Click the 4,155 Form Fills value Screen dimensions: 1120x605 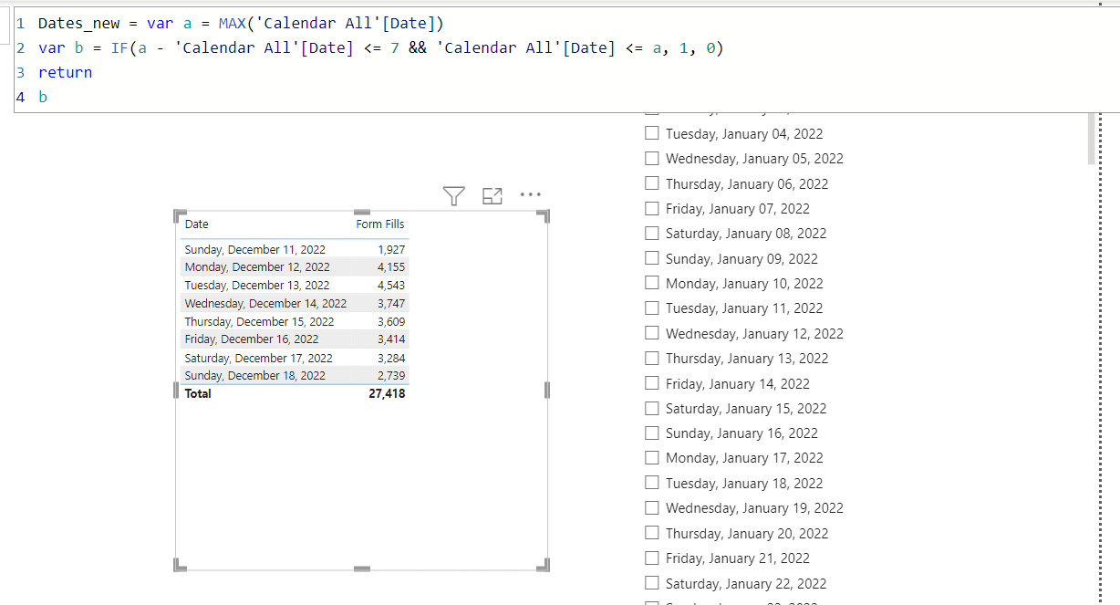point(392,266)
